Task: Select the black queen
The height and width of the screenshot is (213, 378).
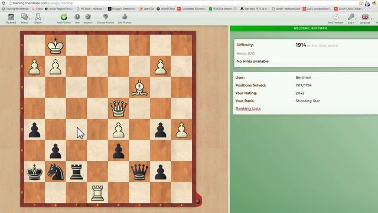Action: [139, 172]
